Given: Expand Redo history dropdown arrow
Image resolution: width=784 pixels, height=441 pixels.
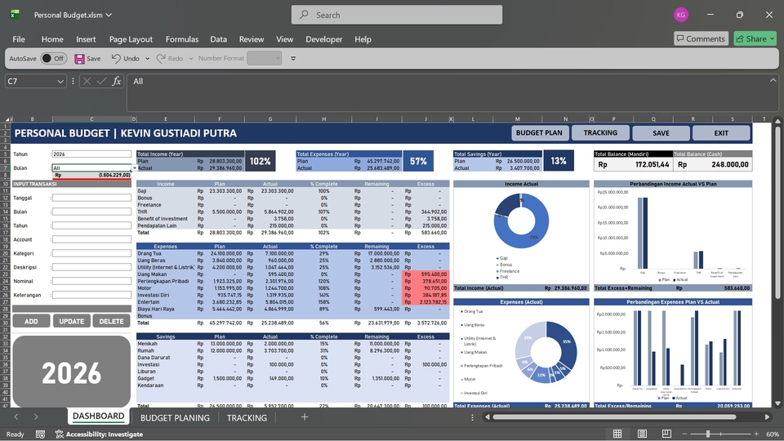Looking at the screenshot, I should tap(191, 59).
